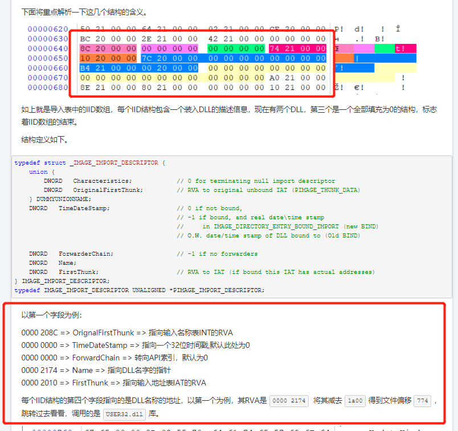Screen dimensions: 458x431
Task: Click the 'union {' keyword line
Action: point(42,172)
